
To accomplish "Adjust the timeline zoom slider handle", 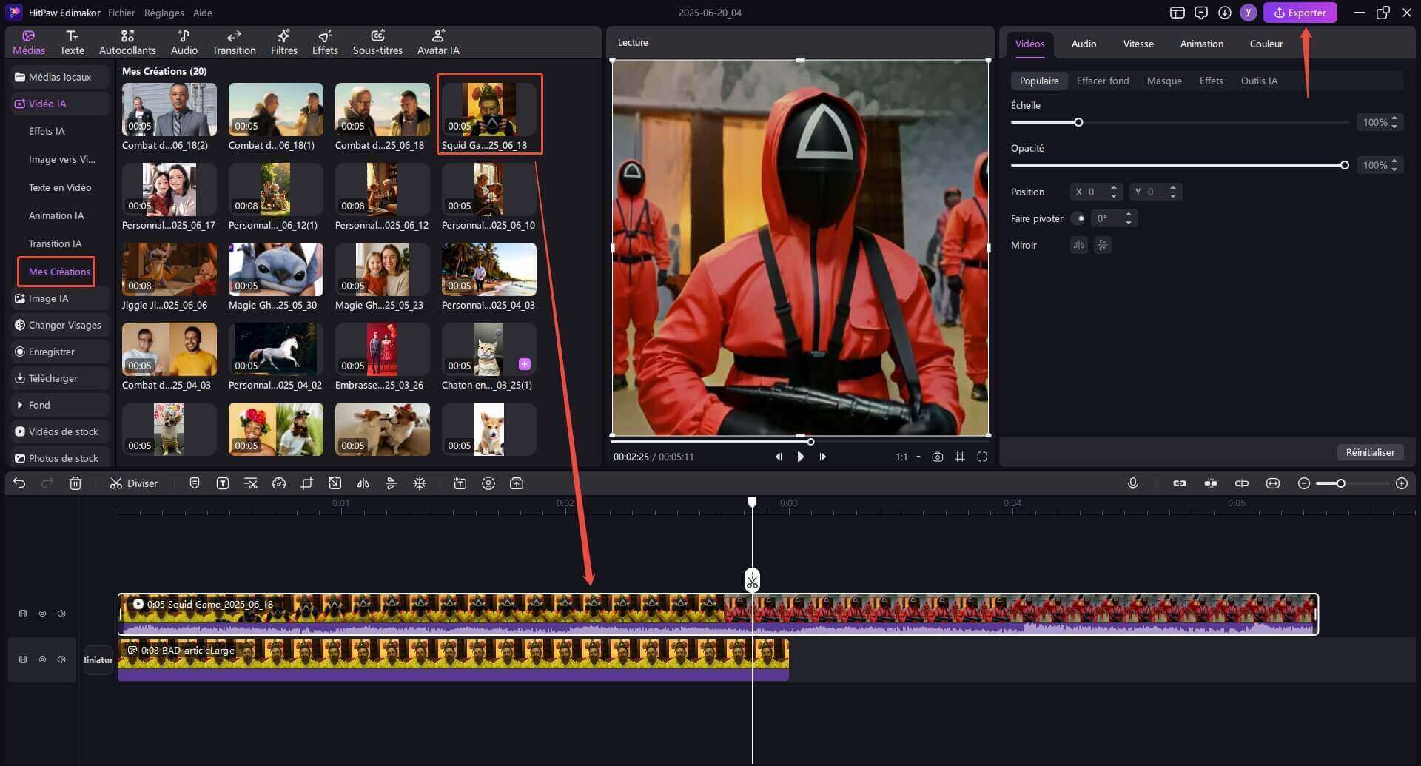I will 1340,483.
